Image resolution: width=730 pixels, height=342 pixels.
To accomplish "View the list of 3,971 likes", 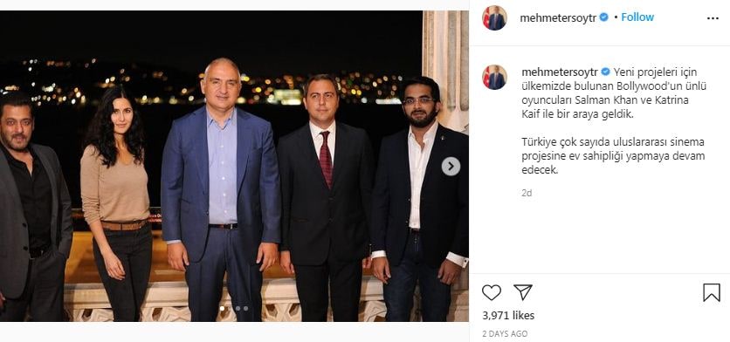I will click(508, 316).
